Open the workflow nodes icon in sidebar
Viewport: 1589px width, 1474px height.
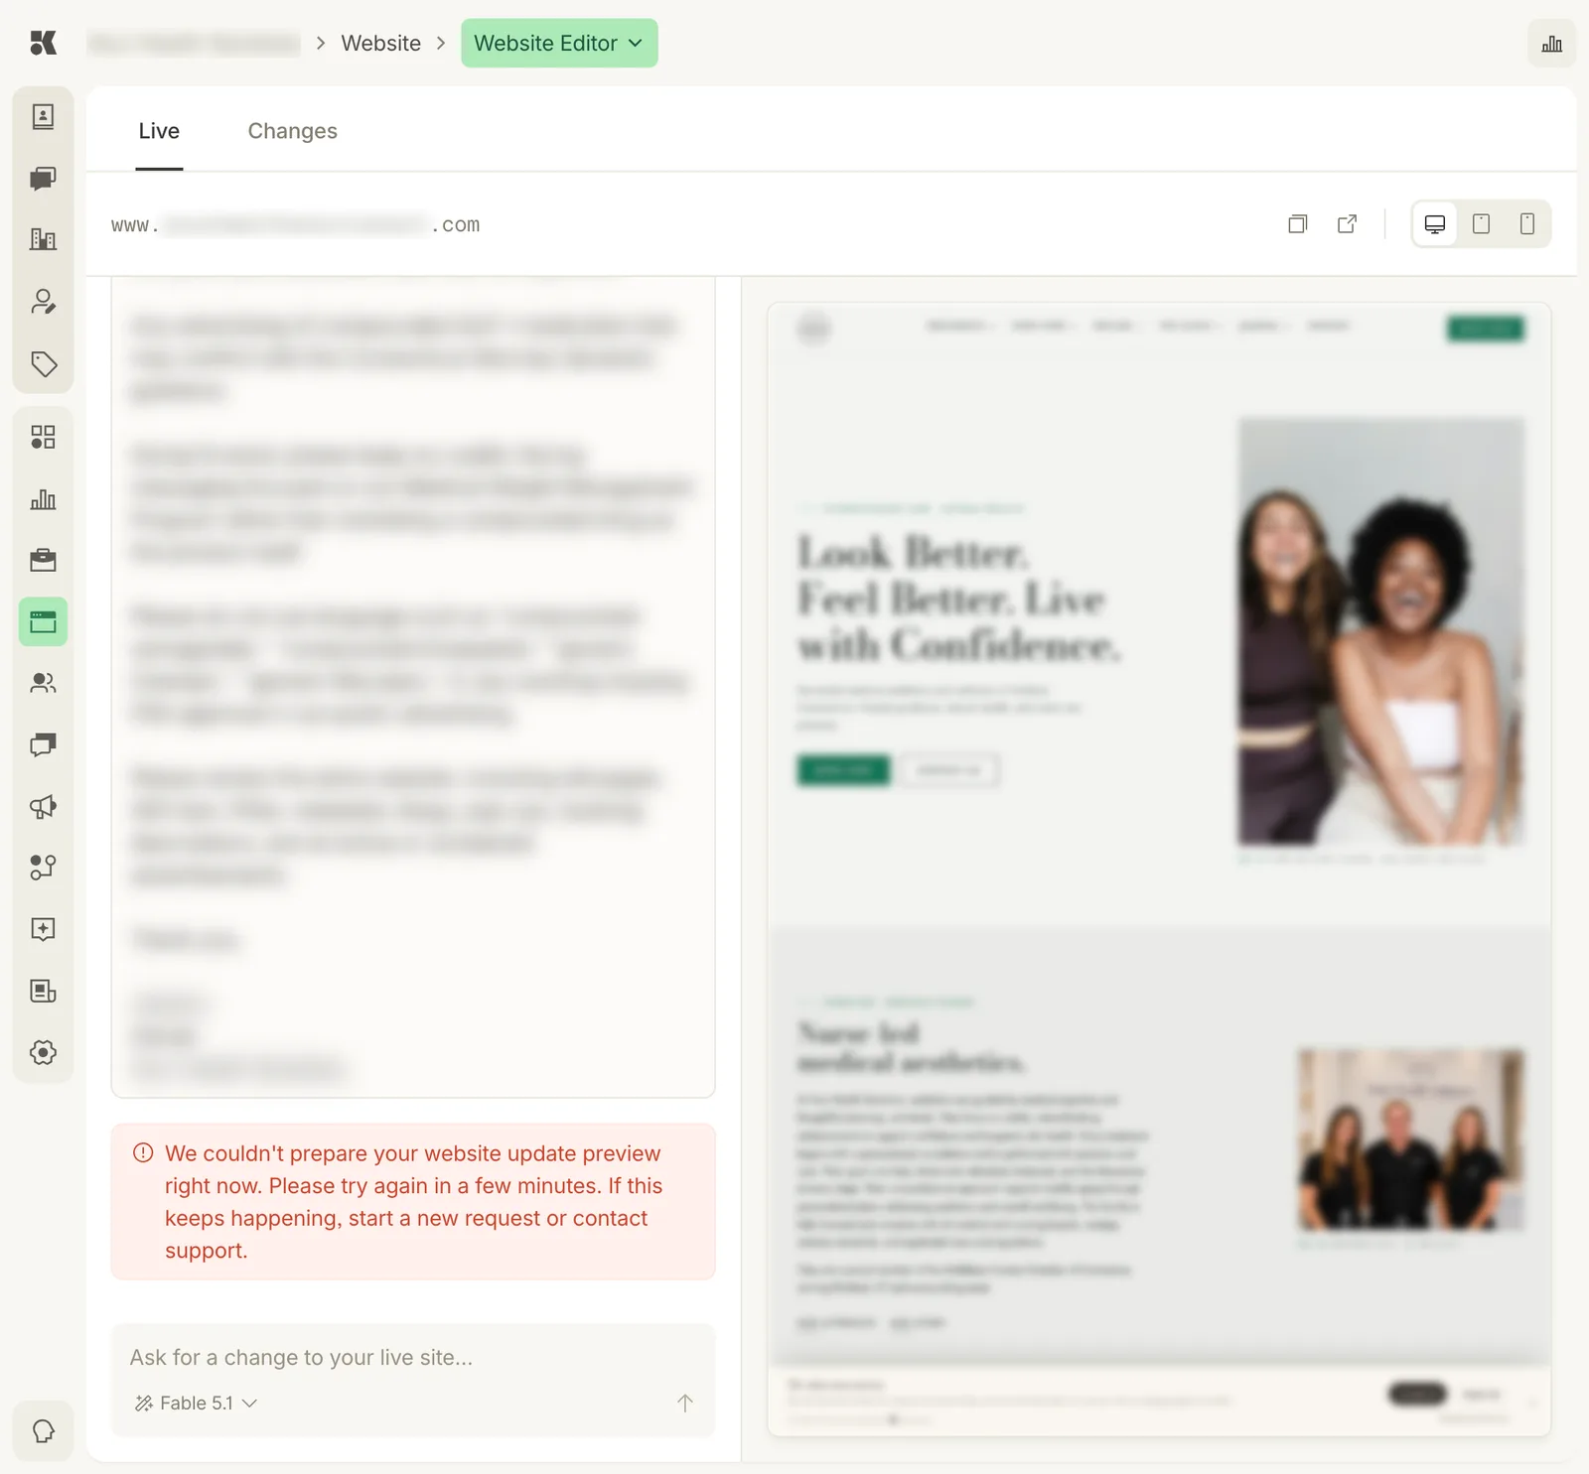pos(43,868)
